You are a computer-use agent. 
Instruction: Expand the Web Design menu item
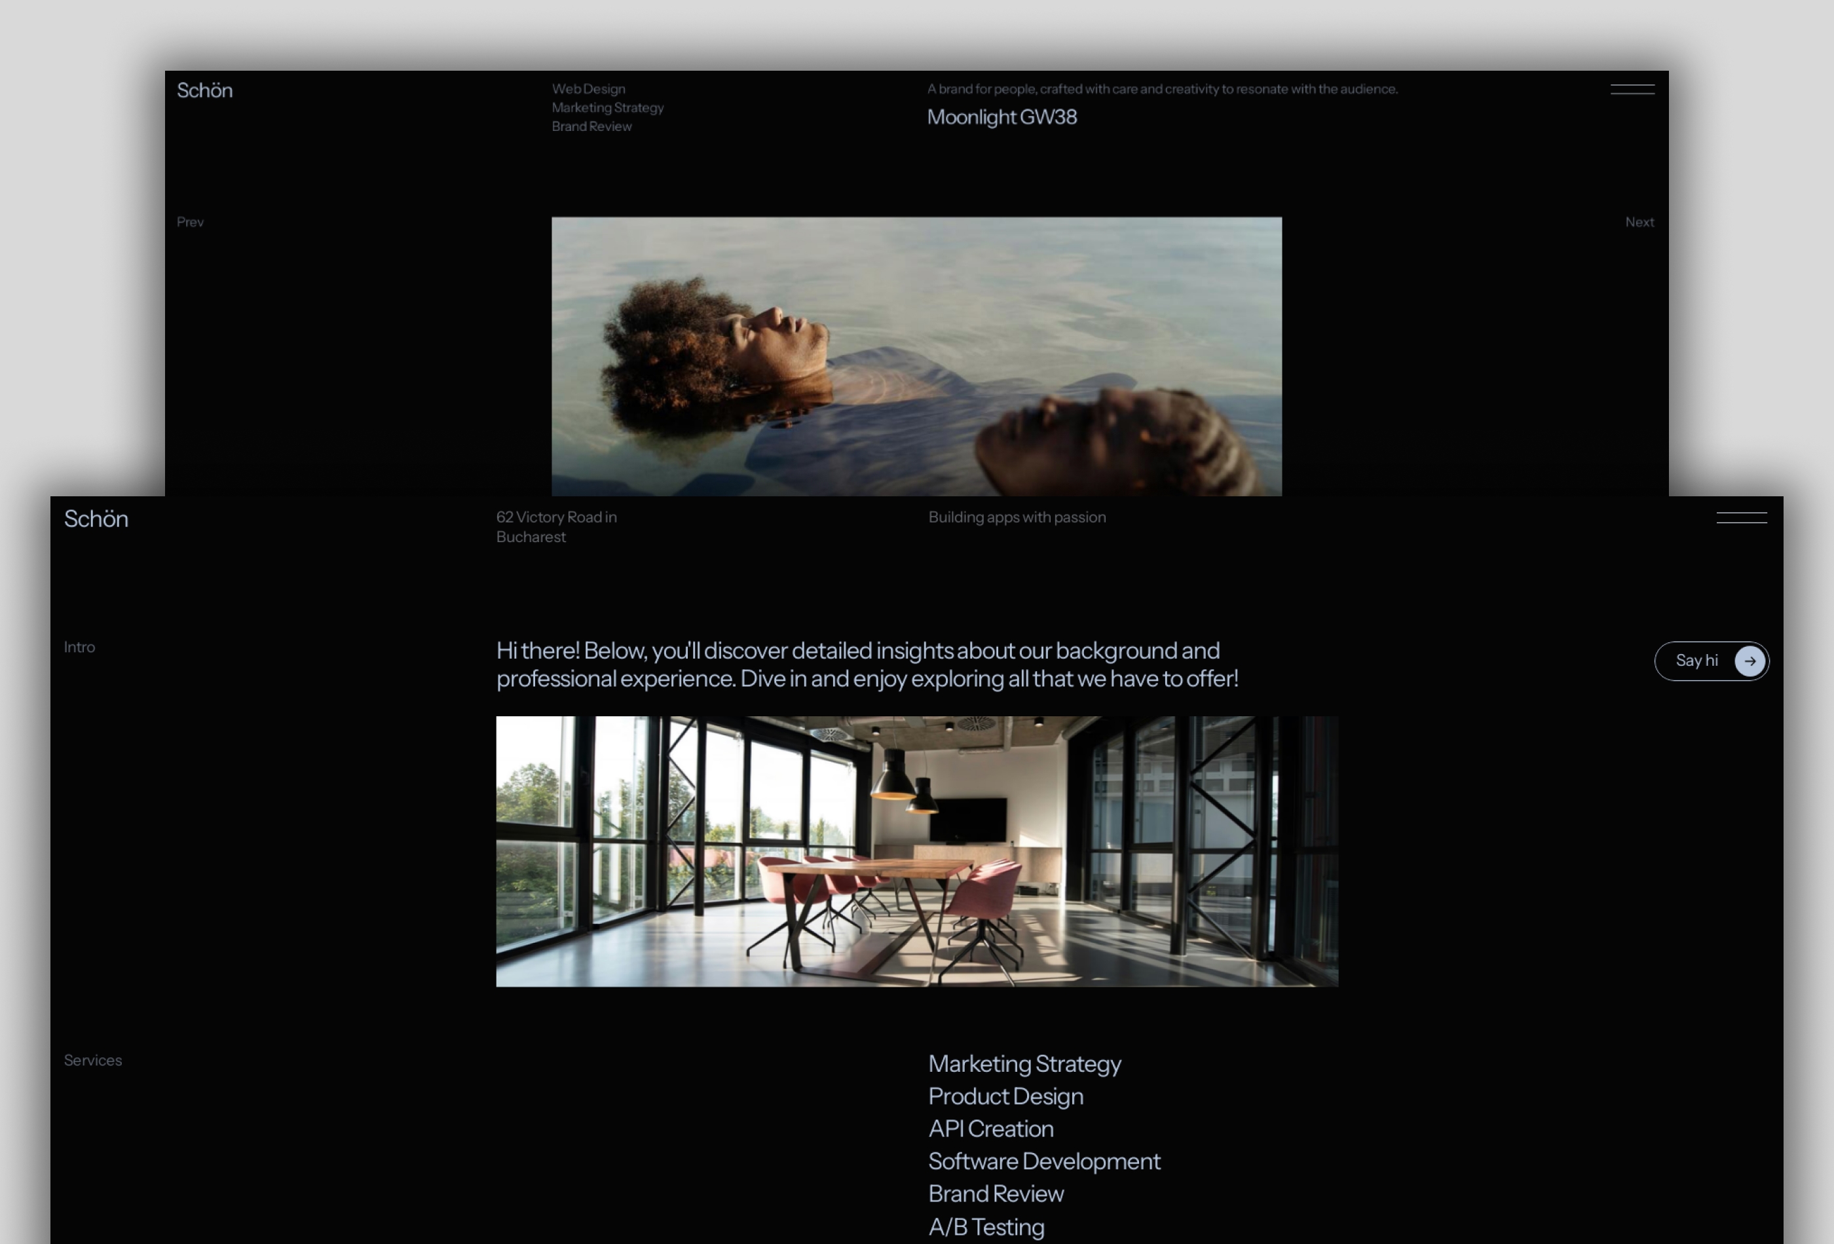click(589, 88)
